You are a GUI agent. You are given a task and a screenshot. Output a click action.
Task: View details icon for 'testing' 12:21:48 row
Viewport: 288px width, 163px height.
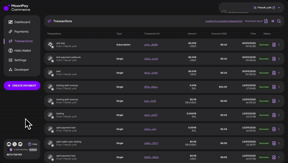tap(274, 115)
